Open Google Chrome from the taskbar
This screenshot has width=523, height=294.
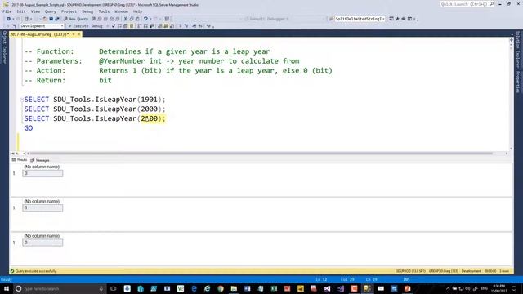tap(221, 288)
